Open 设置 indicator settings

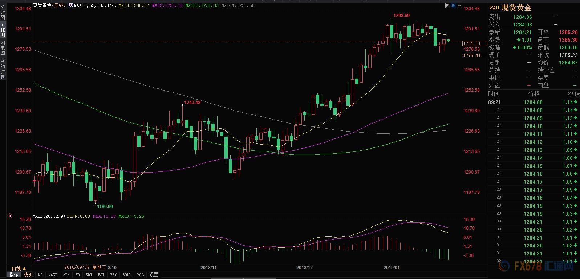click(154, 275)
